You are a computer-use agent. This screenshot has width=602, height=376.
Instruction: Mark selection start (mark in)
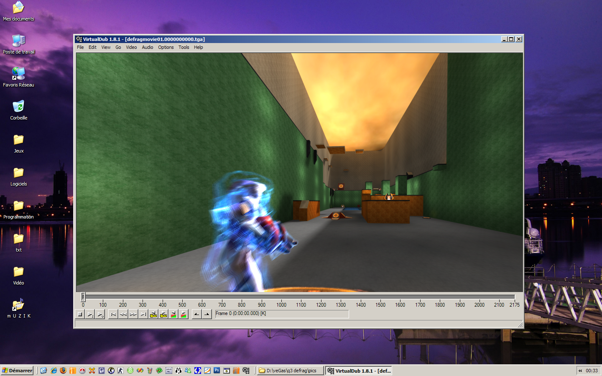click(x=197, y=314)
